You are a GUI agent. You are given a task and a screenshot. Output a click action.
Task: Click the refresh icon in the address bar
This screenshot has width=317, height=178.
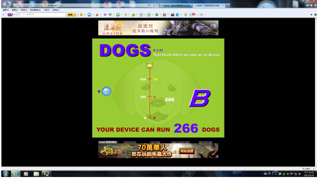(x=154, y=5)
